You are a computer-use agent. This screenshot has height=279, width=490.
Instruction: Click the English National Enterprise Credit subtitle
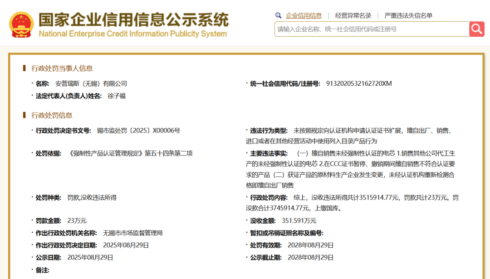click(132, 34)
